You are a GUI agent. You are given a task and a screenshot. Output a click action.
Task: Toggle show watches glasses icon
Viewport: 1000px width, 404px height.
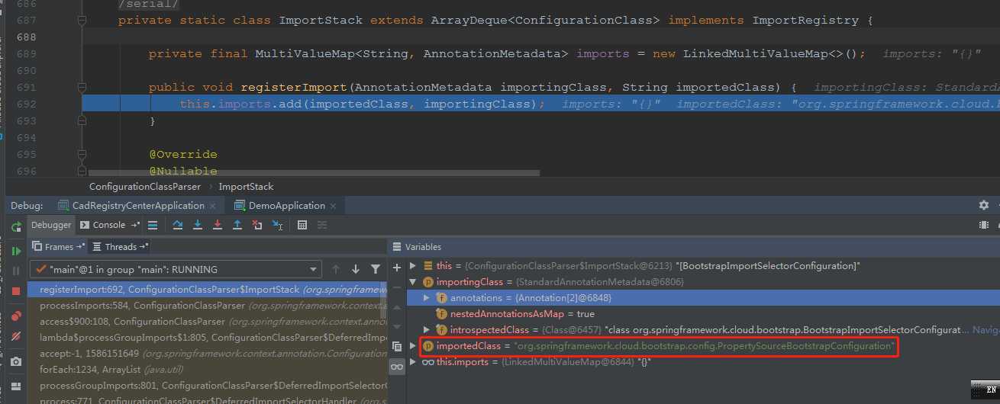pos(396,367)
